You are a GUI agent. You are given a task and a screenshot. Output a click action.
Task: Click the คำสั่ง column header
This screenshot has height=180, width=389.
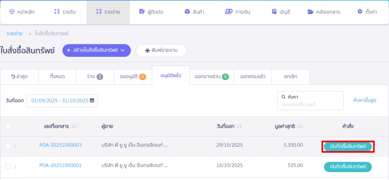(x=348, y=126)
